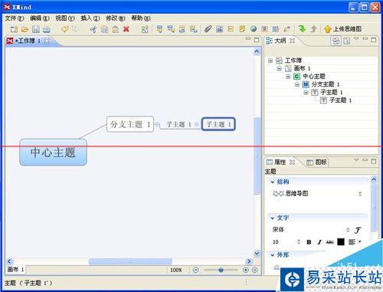Collapse the 文字 properties section
This screenshot has height=292, width=383.
(x=273, y=218)
